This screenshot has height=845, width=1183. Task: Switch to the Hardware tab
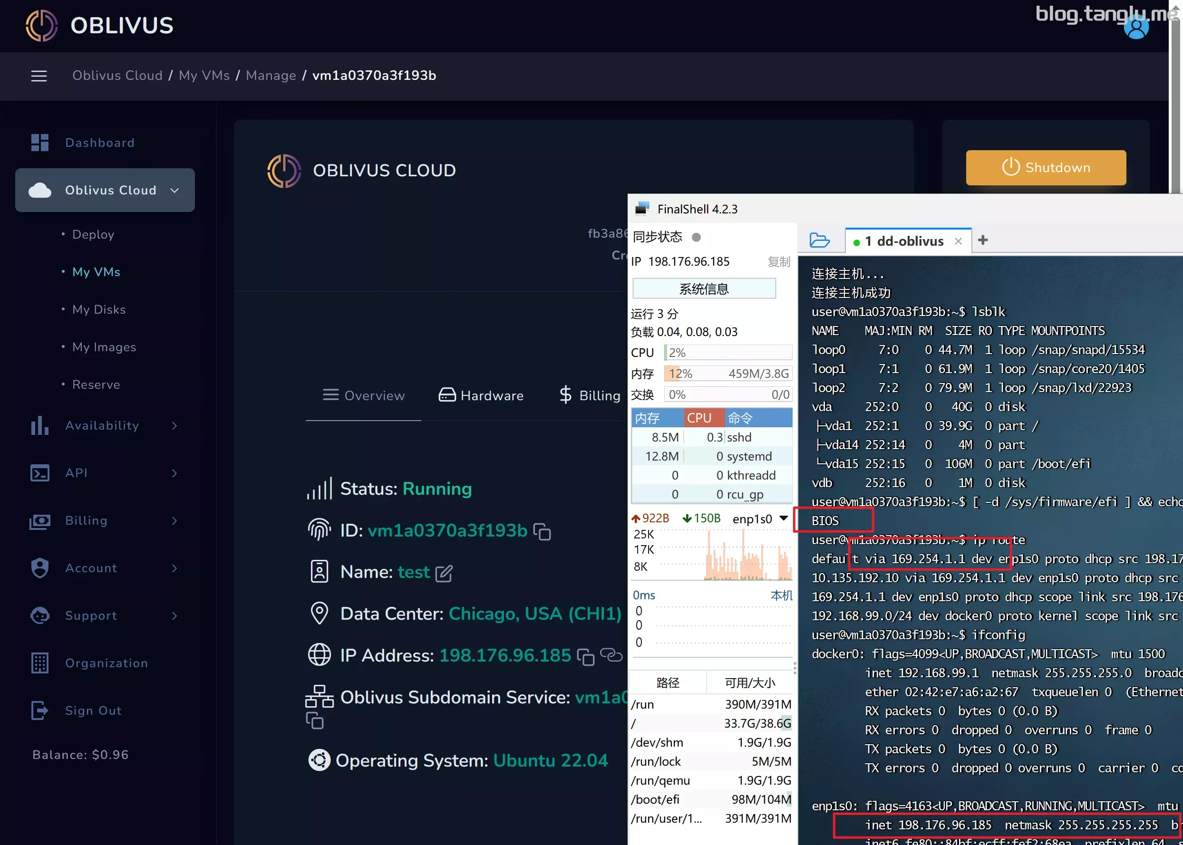click(481, 395)
